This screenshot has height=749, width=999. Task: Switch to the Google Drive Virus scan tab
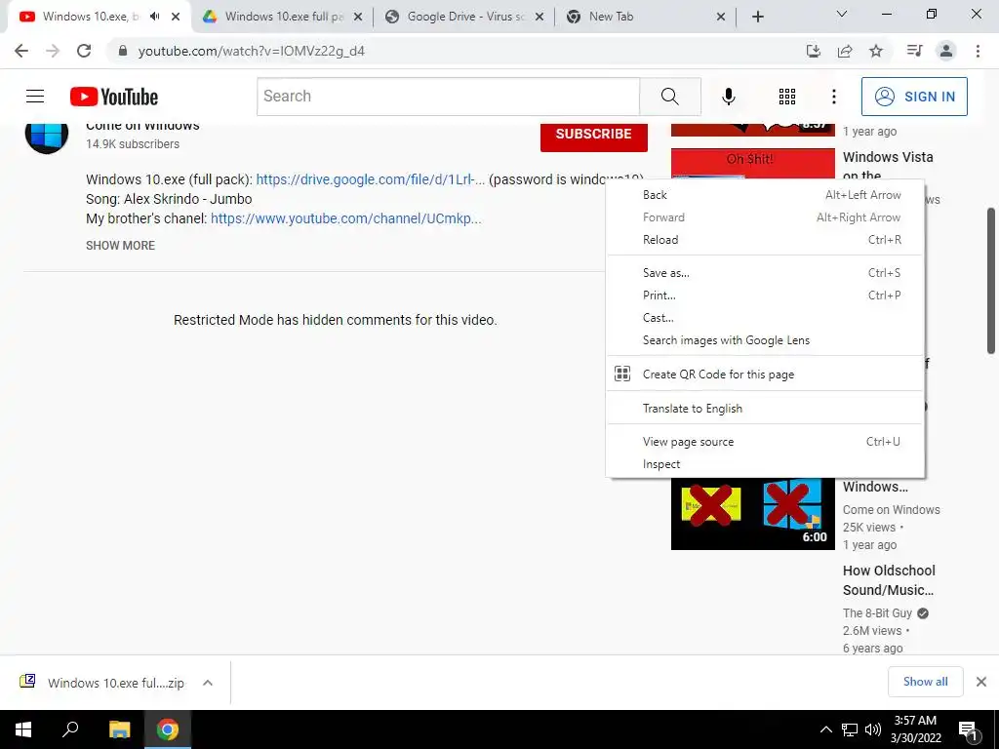pyautogui.click(x=465, y=18)
